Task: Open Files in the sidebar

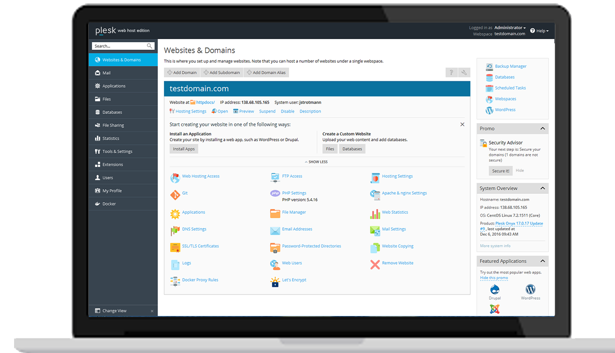Action: [123, 99]
